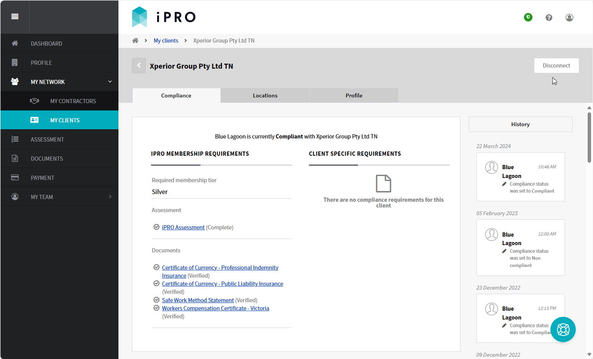Image resolution: width=593 pixels, height=359 pixels.
Task: Switch to the Compliance tab
Action: [176, 96]
